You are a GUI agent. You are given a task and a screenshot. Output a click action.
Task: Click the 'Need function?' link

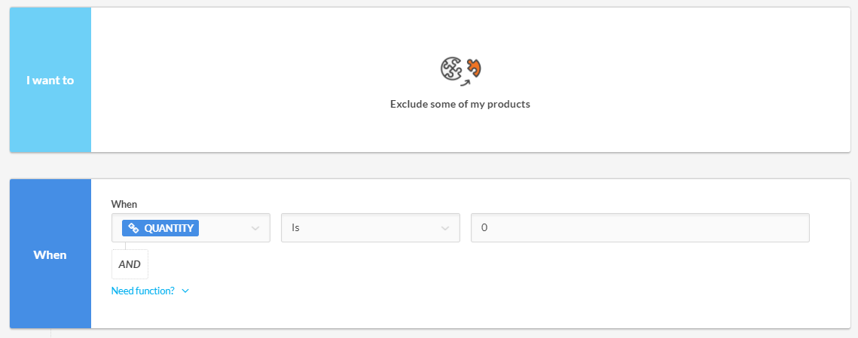tap(143, 291)
